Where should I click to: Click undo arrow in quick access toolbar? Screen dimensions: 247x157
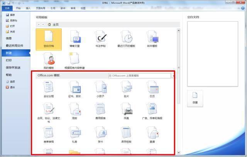point(13,3)
